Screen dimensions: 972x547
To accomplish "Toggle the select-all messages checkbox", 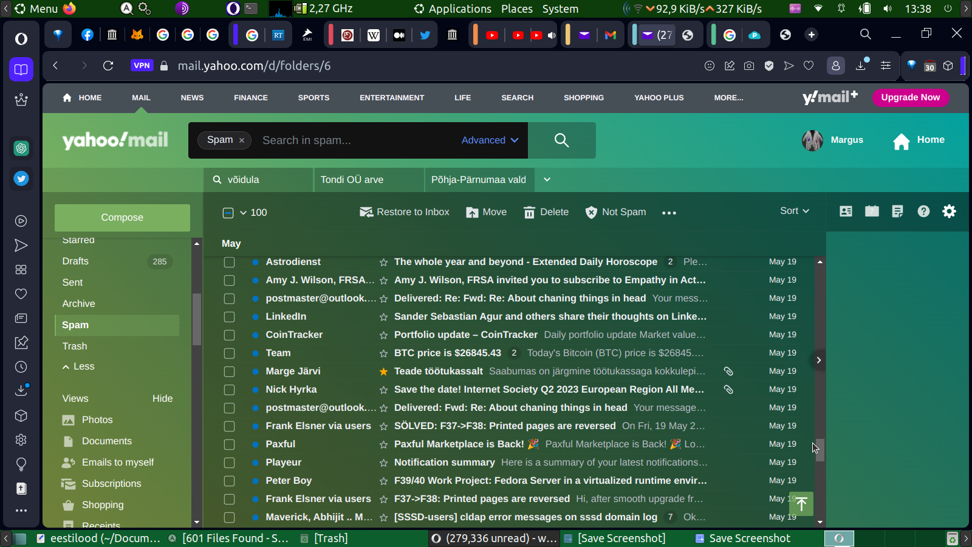I will point(228,213).
